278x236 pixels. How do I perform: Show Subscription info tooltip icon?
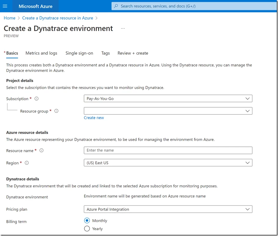[37, 99]
